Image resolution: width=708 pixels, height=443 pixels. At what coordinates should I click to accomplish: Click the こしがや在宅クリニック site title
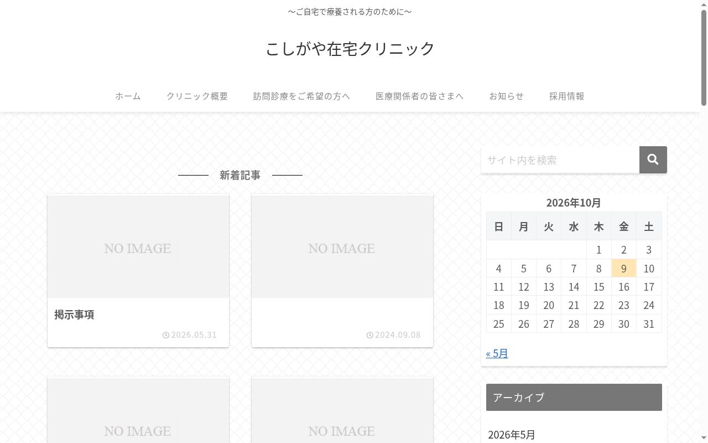(350, 49)
